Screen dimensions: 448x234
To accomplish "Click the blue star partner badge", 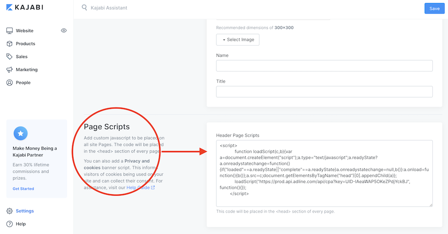I will 21,133.
